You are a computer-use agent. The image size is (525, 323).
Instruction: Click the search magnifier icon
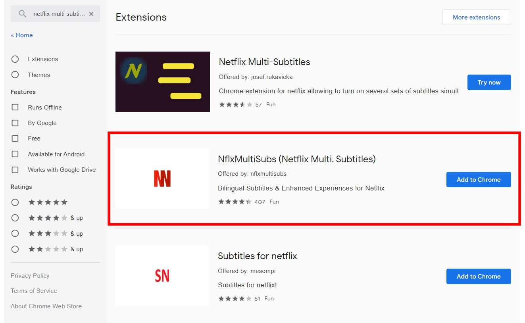pyautogui.click(x=23, y=14)
